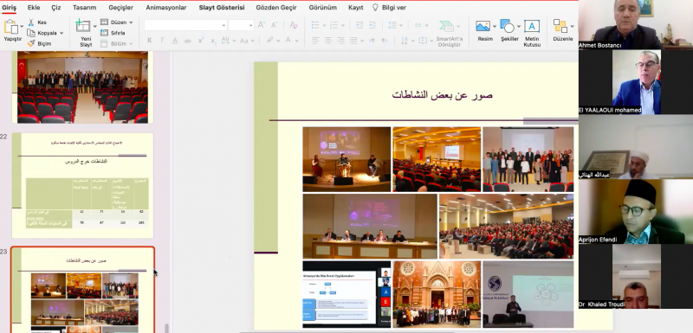Click the line spacing icon
693x333 pixels.
pos(392,25)
